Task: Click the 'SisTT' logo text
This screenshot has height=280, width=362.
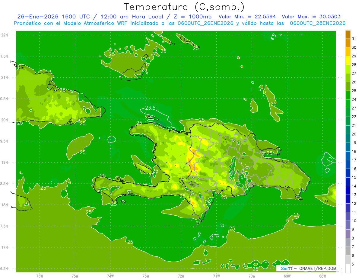Action: click(x=287, y=268)
